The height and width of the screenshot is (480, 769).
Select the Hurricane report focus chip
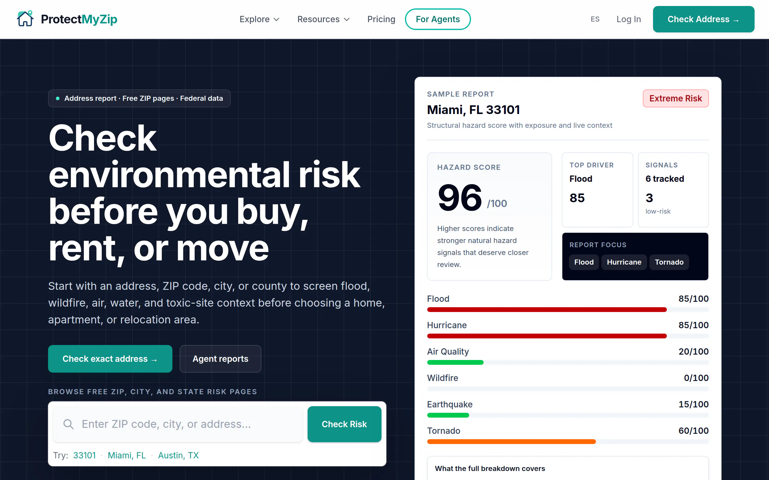click(x=624, y=262)
